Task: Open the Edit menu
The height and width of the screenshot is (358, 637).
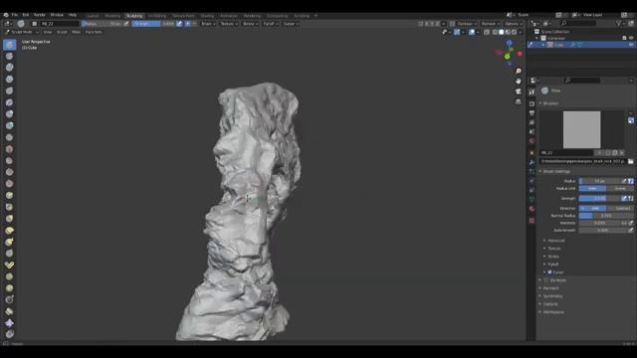Action: point(26,15)
